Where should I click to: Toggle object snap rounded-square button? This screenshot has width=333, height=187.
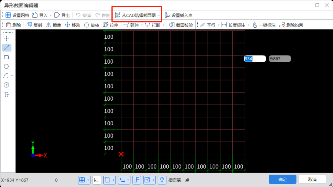(107, 180)
